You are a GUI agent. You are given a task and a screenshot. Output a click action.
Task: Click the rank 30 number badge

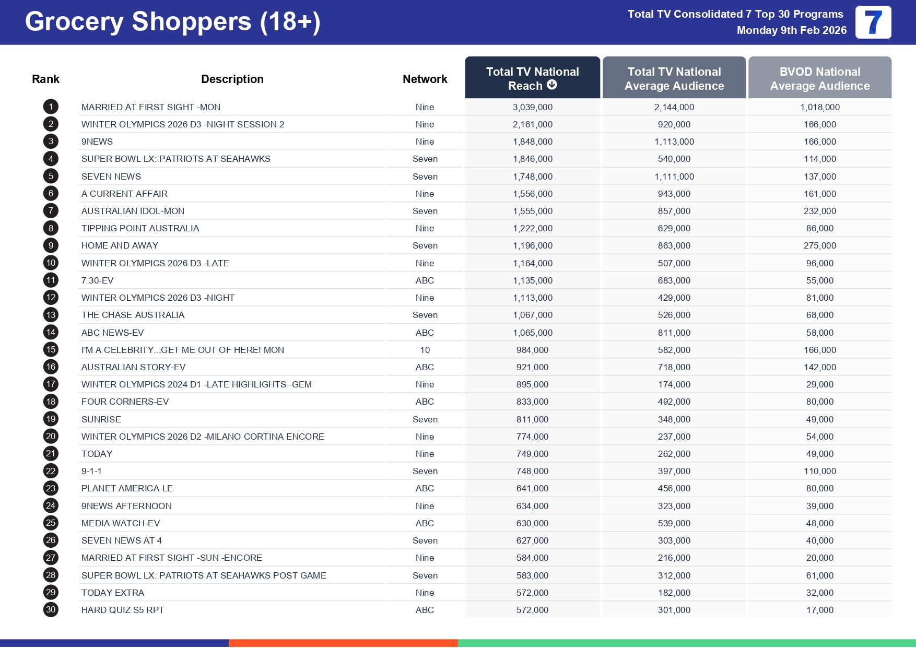51,610
